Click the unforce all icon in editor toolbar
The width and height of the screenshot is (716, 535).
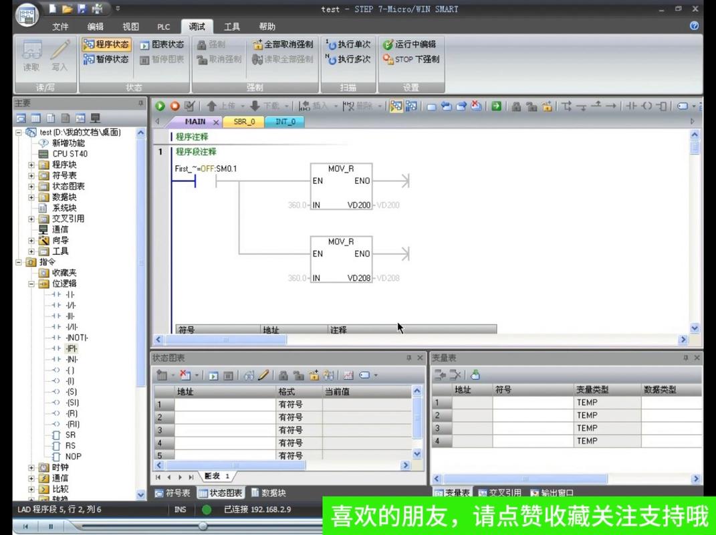pyautogui.click(x=547, y=106)
